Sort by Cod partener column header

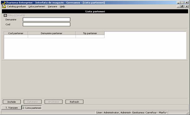16,33
